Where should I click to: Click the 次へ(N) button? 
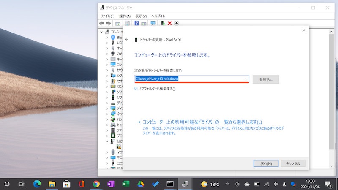(266, 163)
